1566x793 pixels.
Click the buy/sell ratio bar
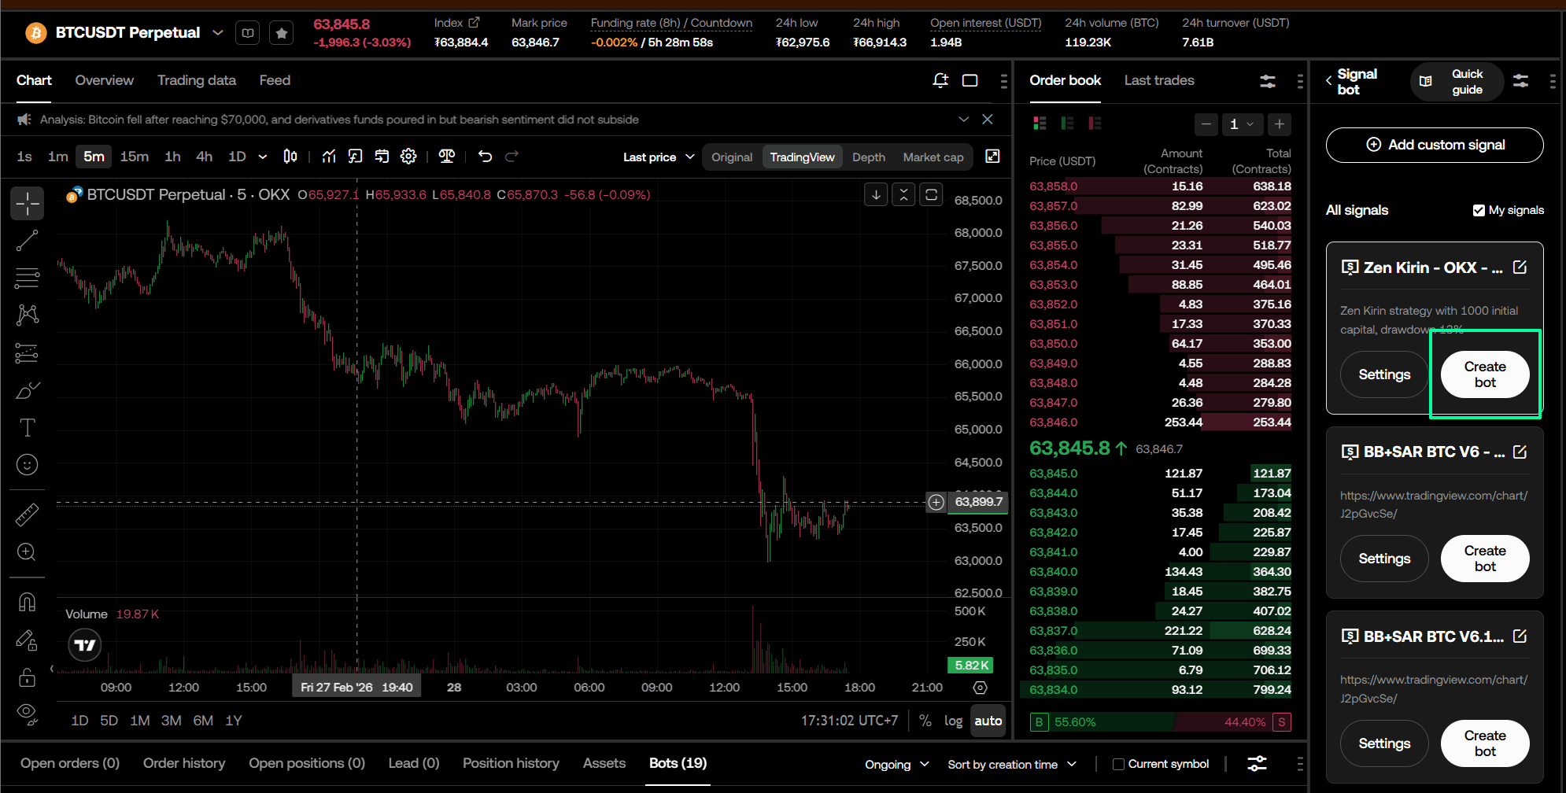1160,721
